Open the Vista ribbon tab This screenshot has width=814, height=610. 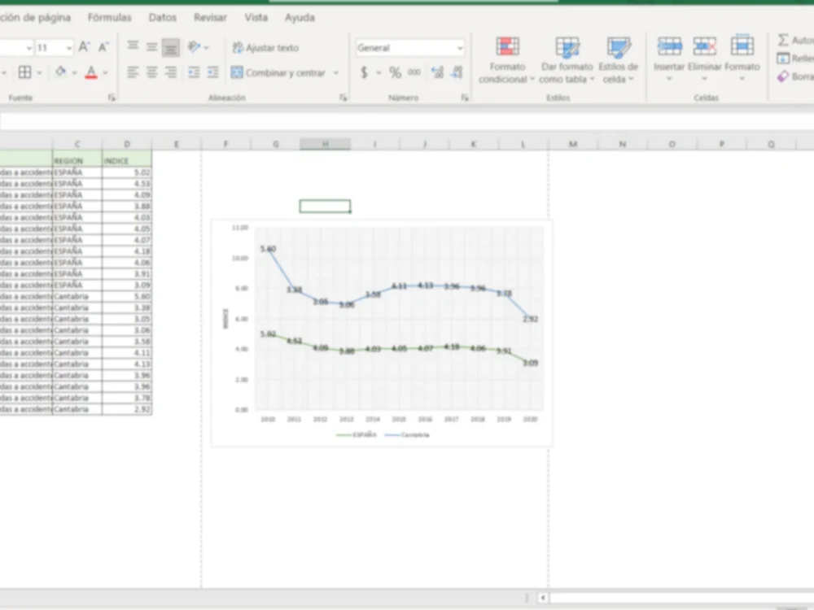point(256,18)
